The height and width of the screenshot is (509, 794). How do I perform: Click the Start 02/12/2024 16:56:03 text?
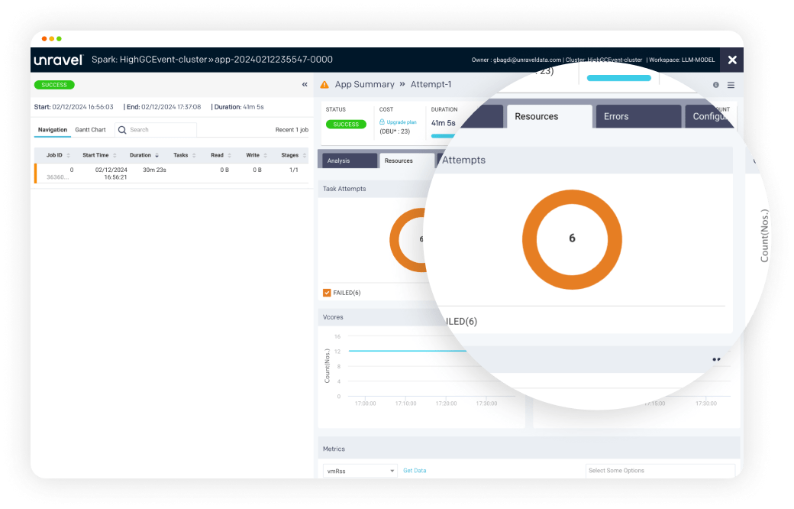click(74, 107)
